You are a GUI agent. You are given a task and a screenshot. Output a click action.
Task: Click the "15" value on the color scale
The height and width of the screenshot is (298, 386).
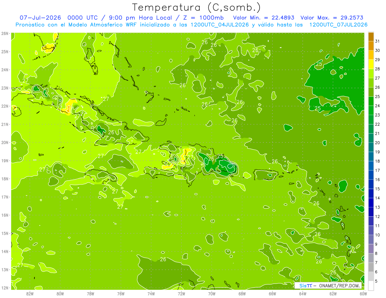(x=377, y=189)
